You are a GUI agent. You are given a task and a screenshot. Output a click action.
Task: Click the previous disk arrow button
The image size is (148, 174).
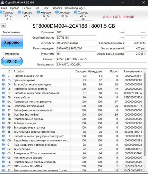4,26
